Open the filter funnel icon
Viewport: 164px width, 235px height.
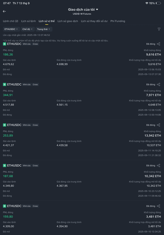tap(159, 29)
